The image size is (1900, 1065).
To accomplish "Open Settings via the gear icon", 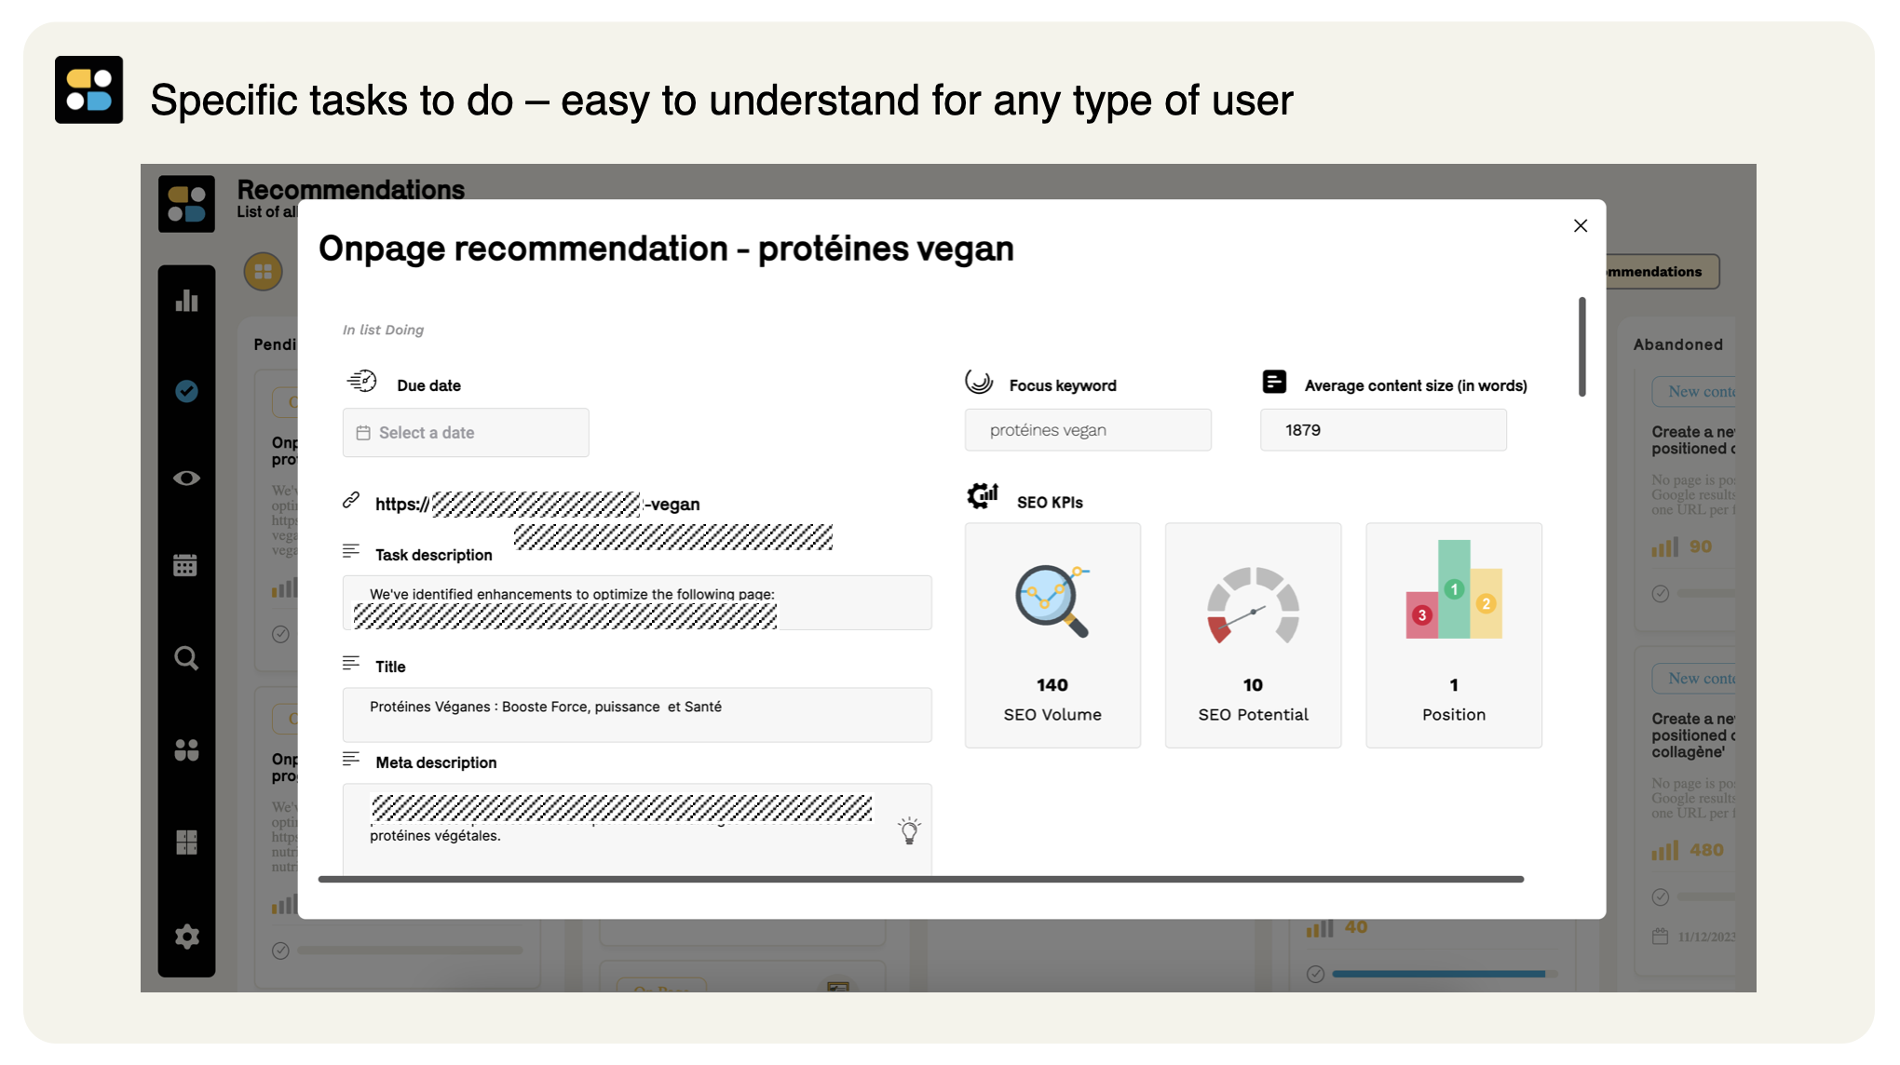I will click(x=186, y=937).
